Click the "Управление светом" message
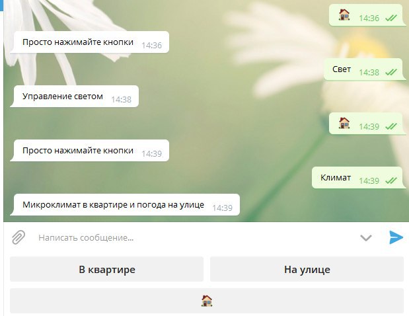The image size is (409, 316). 75,97
